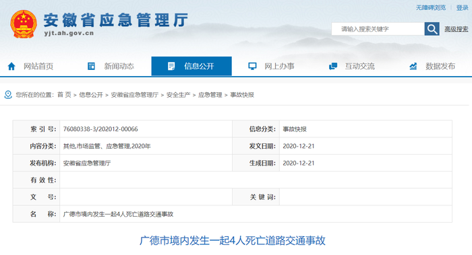Click the home icon beside 网站首页
The width and height of the screenshot is (472, 255).
pyautogui.click(x=11, y=67)
